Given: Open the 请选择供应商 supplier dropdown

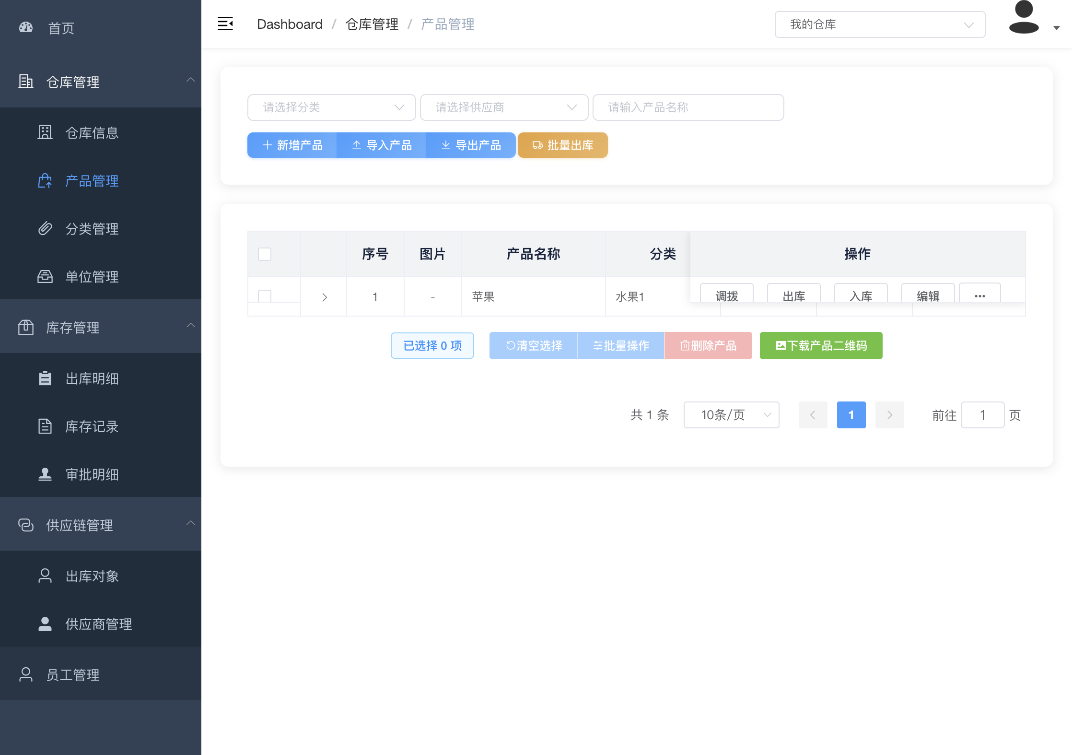Looking at the screenshot, I should 504,107.
